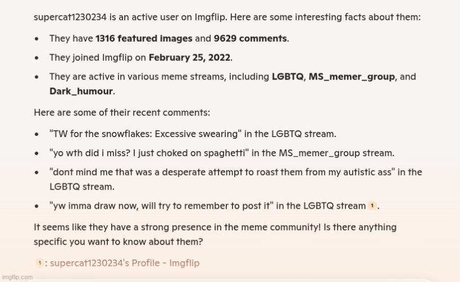
Task: Click the bullet beside 'They joined Imgflip'
Action: pyautogui.click(x=36, y=58)
